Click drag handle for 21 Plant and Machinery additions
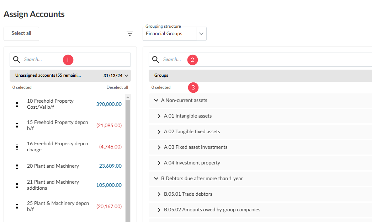The image size is (372, 222). point(17,185)
